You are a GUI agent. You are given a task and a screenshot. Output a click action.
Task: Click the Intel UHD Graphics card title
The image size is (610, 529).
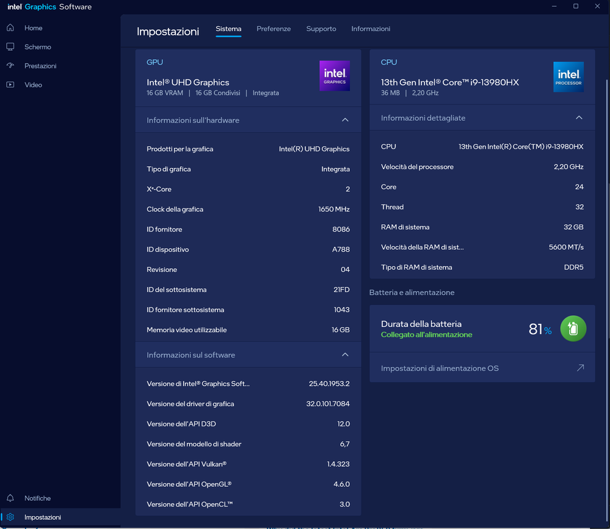click(x=188, y=82)
